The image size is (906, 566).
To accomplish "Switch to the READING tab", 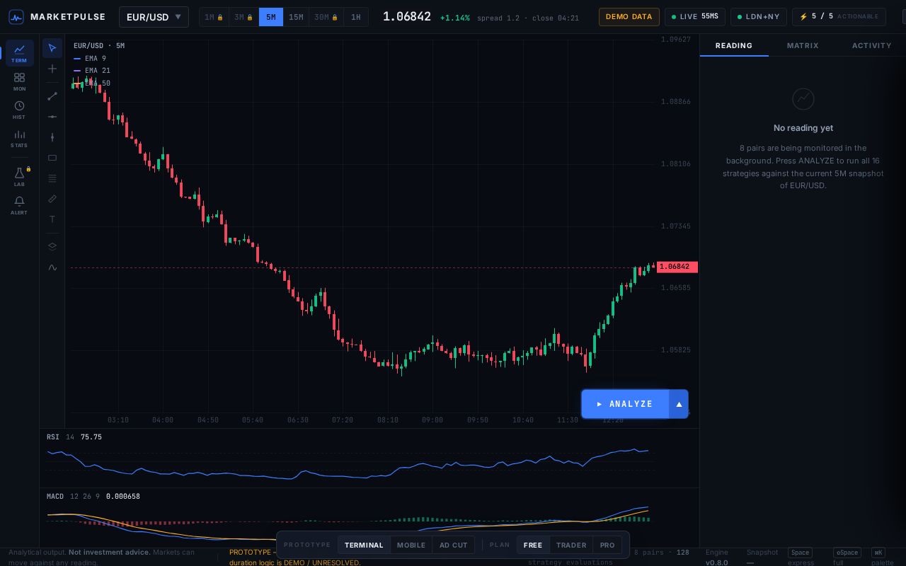I will [x=734, y=45].
